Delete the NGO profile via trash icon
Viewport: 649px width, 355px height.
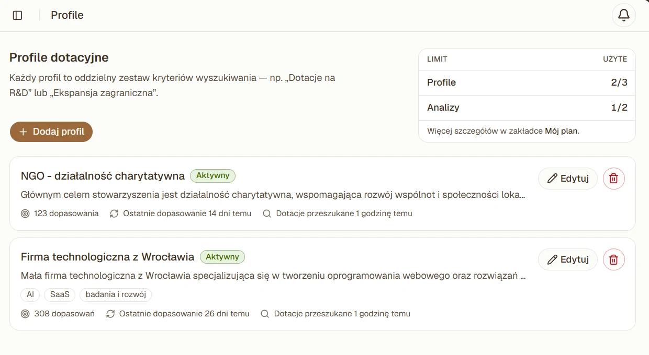pos(614,179)
